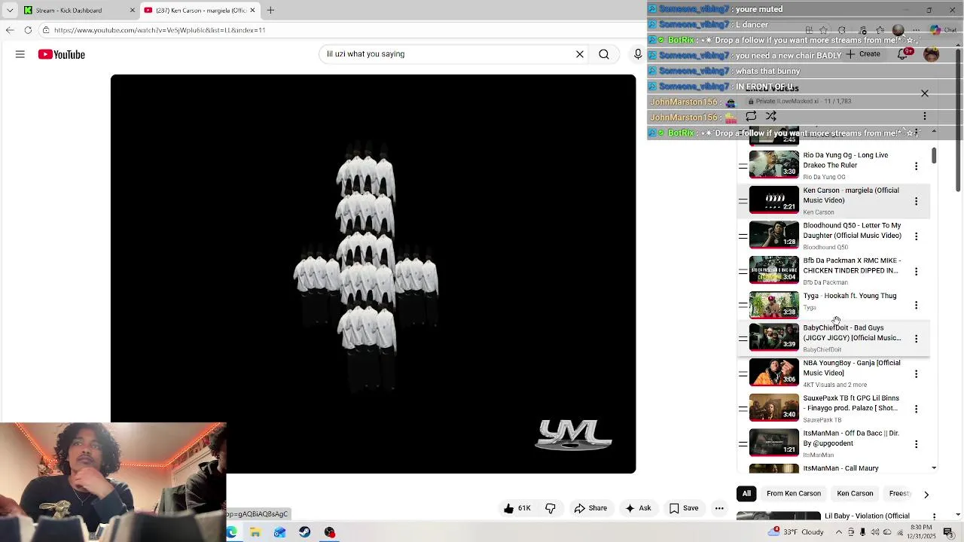Close the Liked videos playlist panel
Viewport: 964px width, 542px height.
(925, 93)
